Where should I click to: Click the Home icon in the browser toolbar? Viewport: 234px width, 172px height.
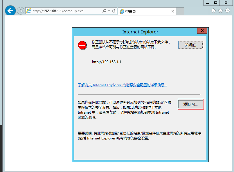pos(213,11)
